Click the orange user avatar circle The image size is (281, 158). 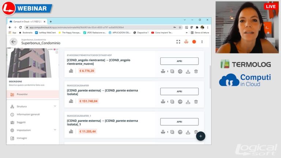194,42
